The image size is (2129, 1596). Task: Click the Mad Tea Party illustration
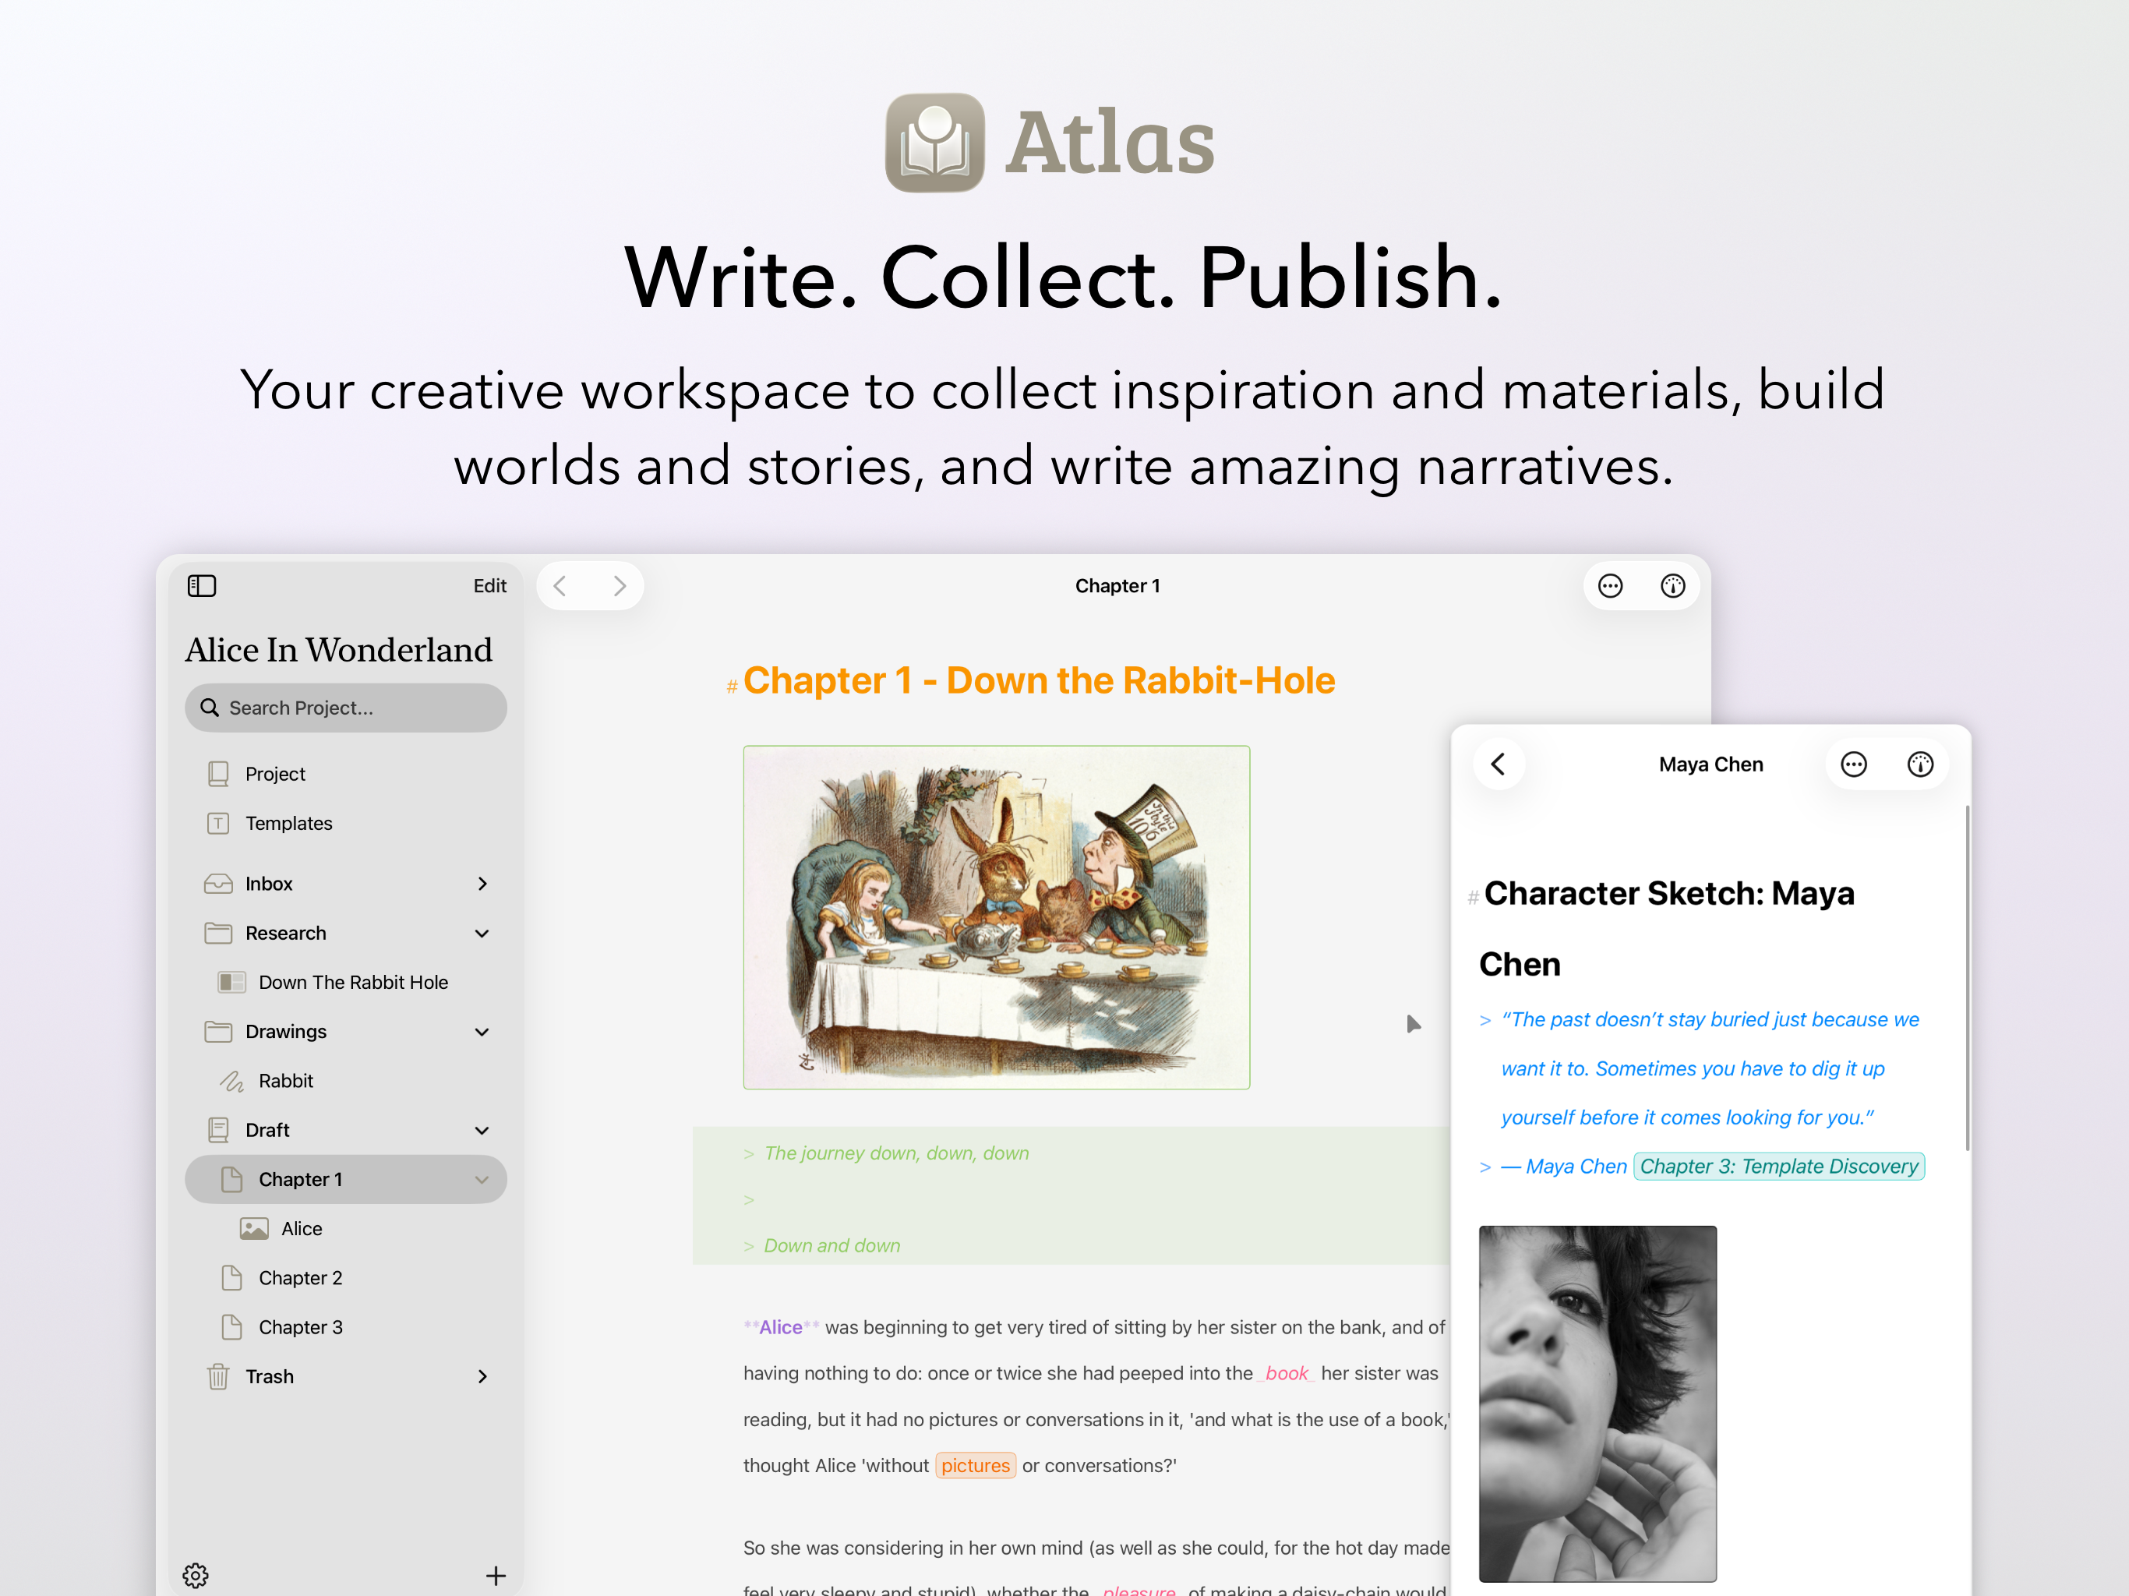(x=996, y=917)
